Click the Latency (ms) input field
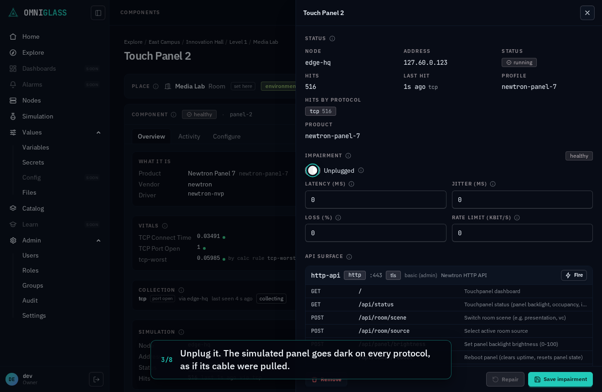Viewport: 602px width, 392px height. coord(376,200)
